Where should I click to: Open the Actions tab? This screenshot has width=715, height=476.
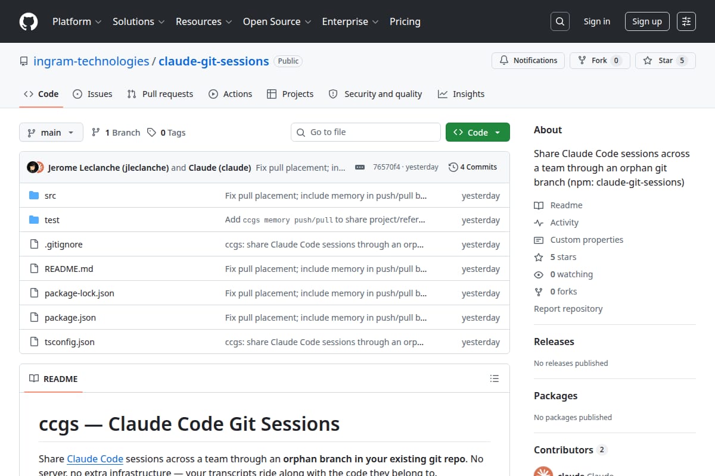coord(231,94)
